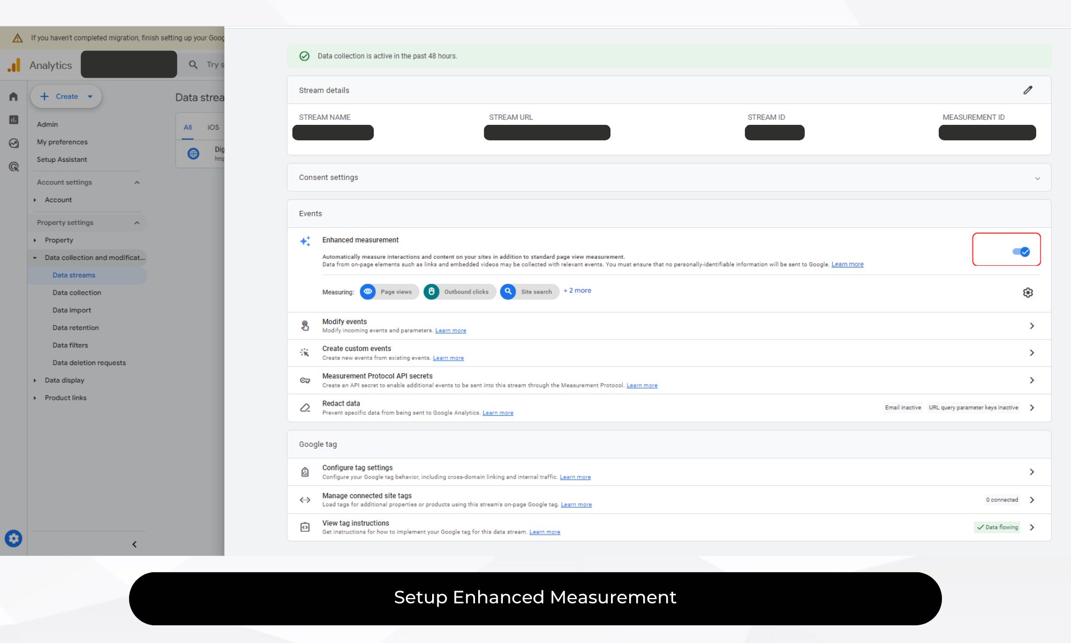Viewport: 1071px width, 643px height.
Task: Select Data retention in the sidebar
Action: 76,328
